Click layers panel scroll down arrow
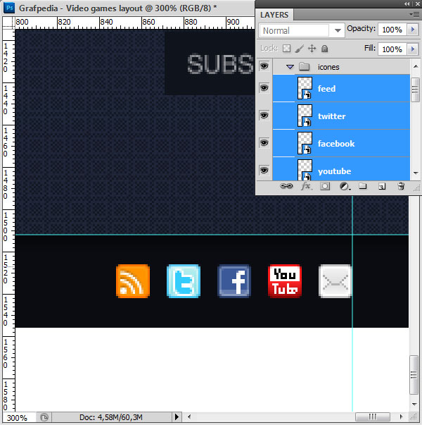Screen dimensions: 422x425 tap(416, 173)
